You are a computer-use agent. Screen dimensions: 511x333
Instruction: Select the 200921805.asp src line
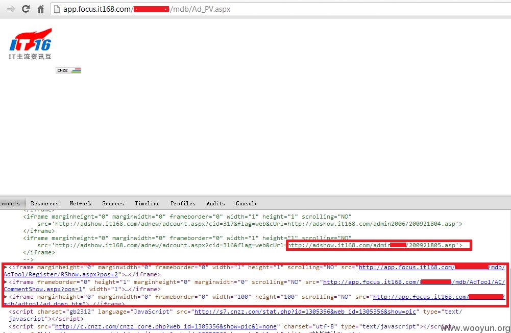pyautogui.click(x=250, y=245)
